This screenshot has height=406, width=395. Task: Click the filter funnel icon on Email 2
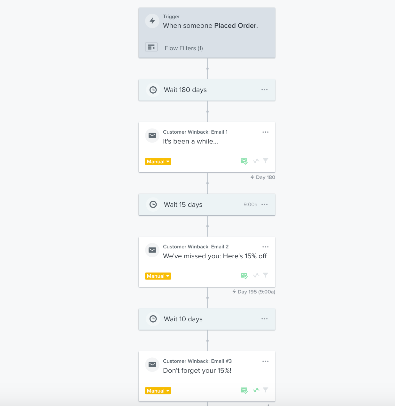pos(266,275)
